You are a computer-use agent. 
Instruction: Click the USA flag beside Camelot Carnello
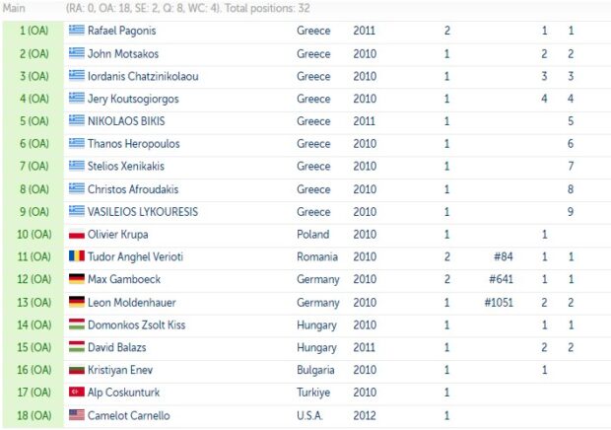(x=77, y=415)
